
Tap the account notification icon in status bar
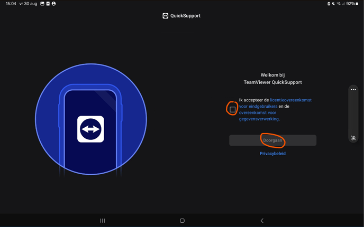pyautogui.click(x=54, y=4)
